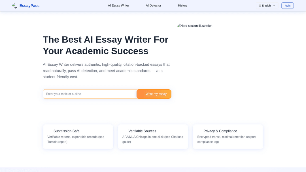Click the chevron next to English

[x=273, y=5]
